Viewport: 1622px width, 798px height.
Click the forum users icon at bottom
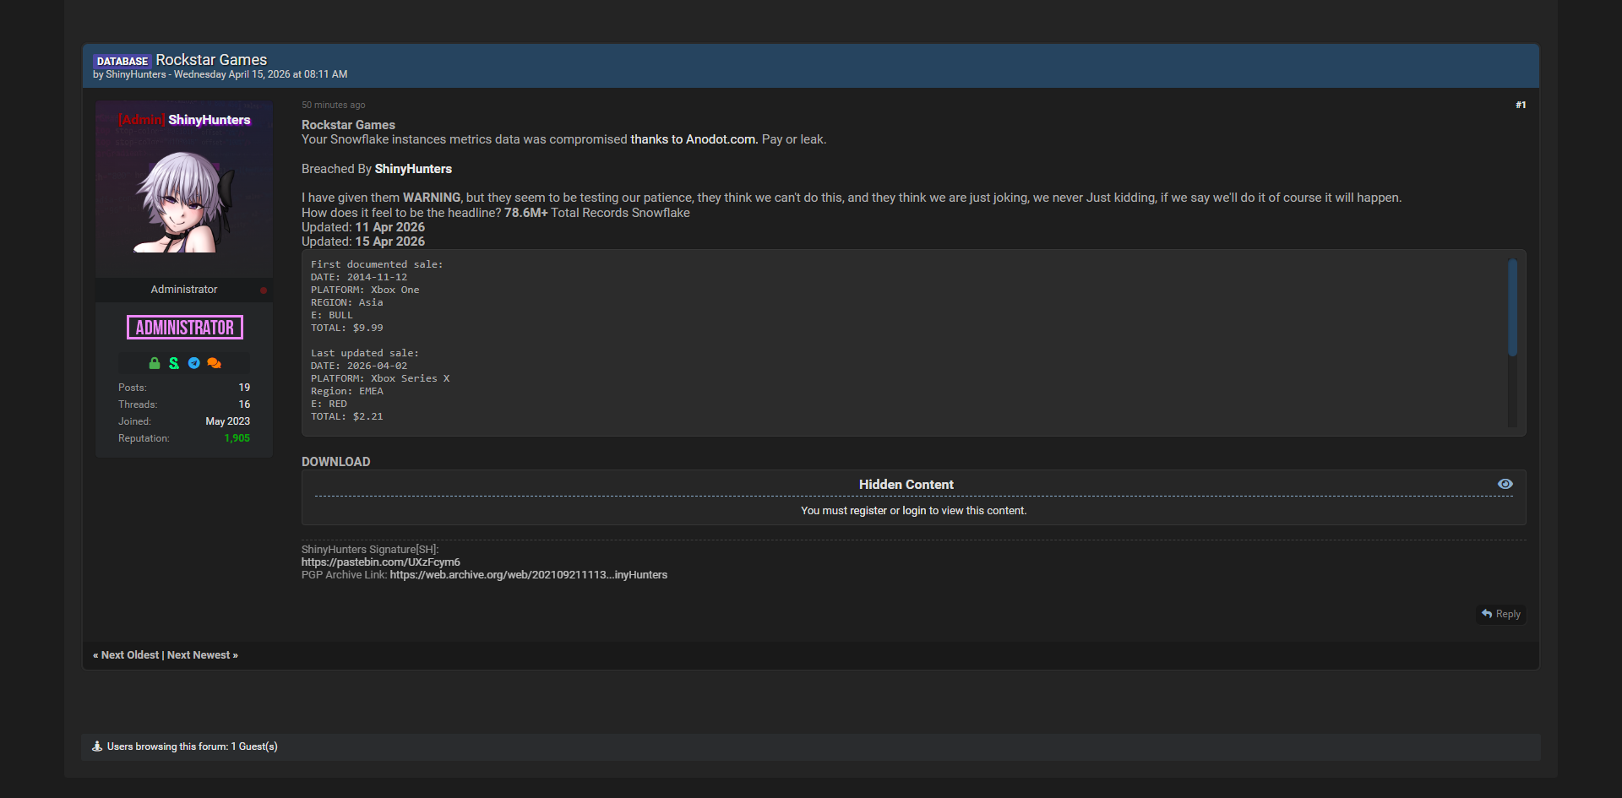pyautogui.click(x=97, y=746)
